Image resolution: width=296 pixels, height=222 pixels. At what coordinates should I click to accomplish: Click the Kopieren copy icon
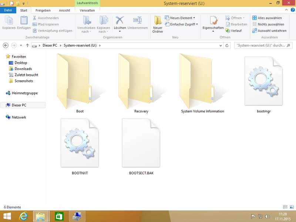9,21
